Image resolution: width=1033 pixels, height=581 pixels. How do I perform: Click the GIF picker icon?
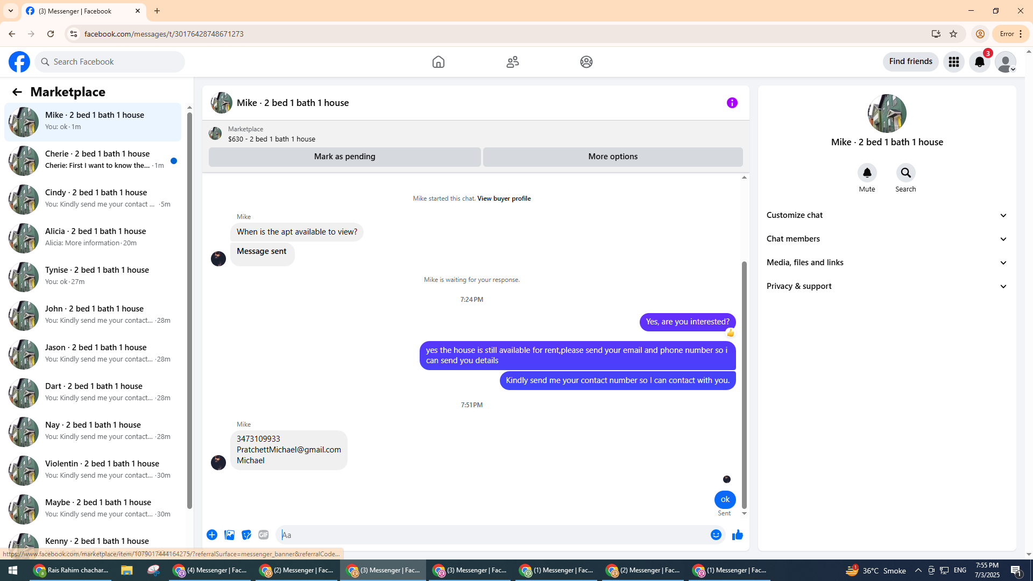[x=263, y=535]
